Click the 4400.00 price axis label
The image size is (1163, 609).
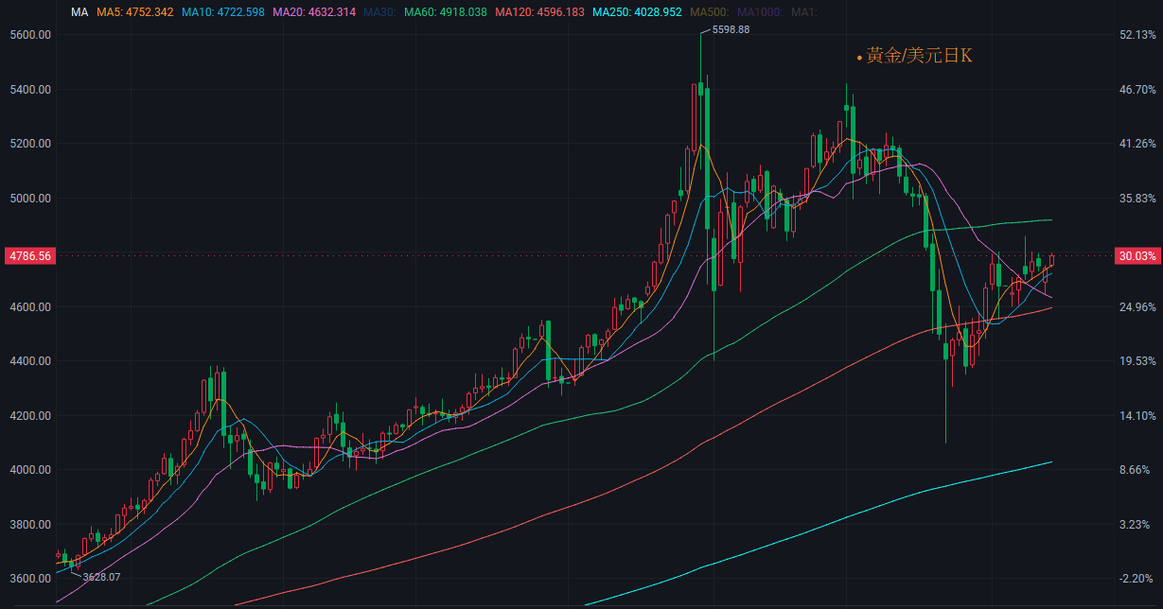[x=29, y=361]
